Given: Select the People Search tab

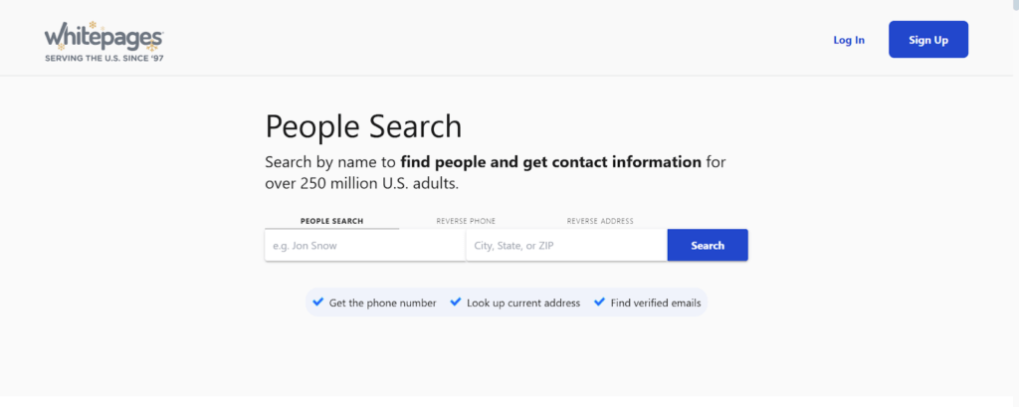Looking at the screenshot, I should [331, 221].
